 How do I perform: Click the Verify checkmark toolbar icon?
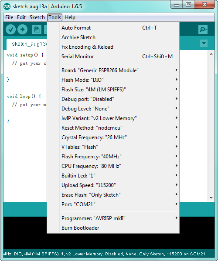point(10,30)
